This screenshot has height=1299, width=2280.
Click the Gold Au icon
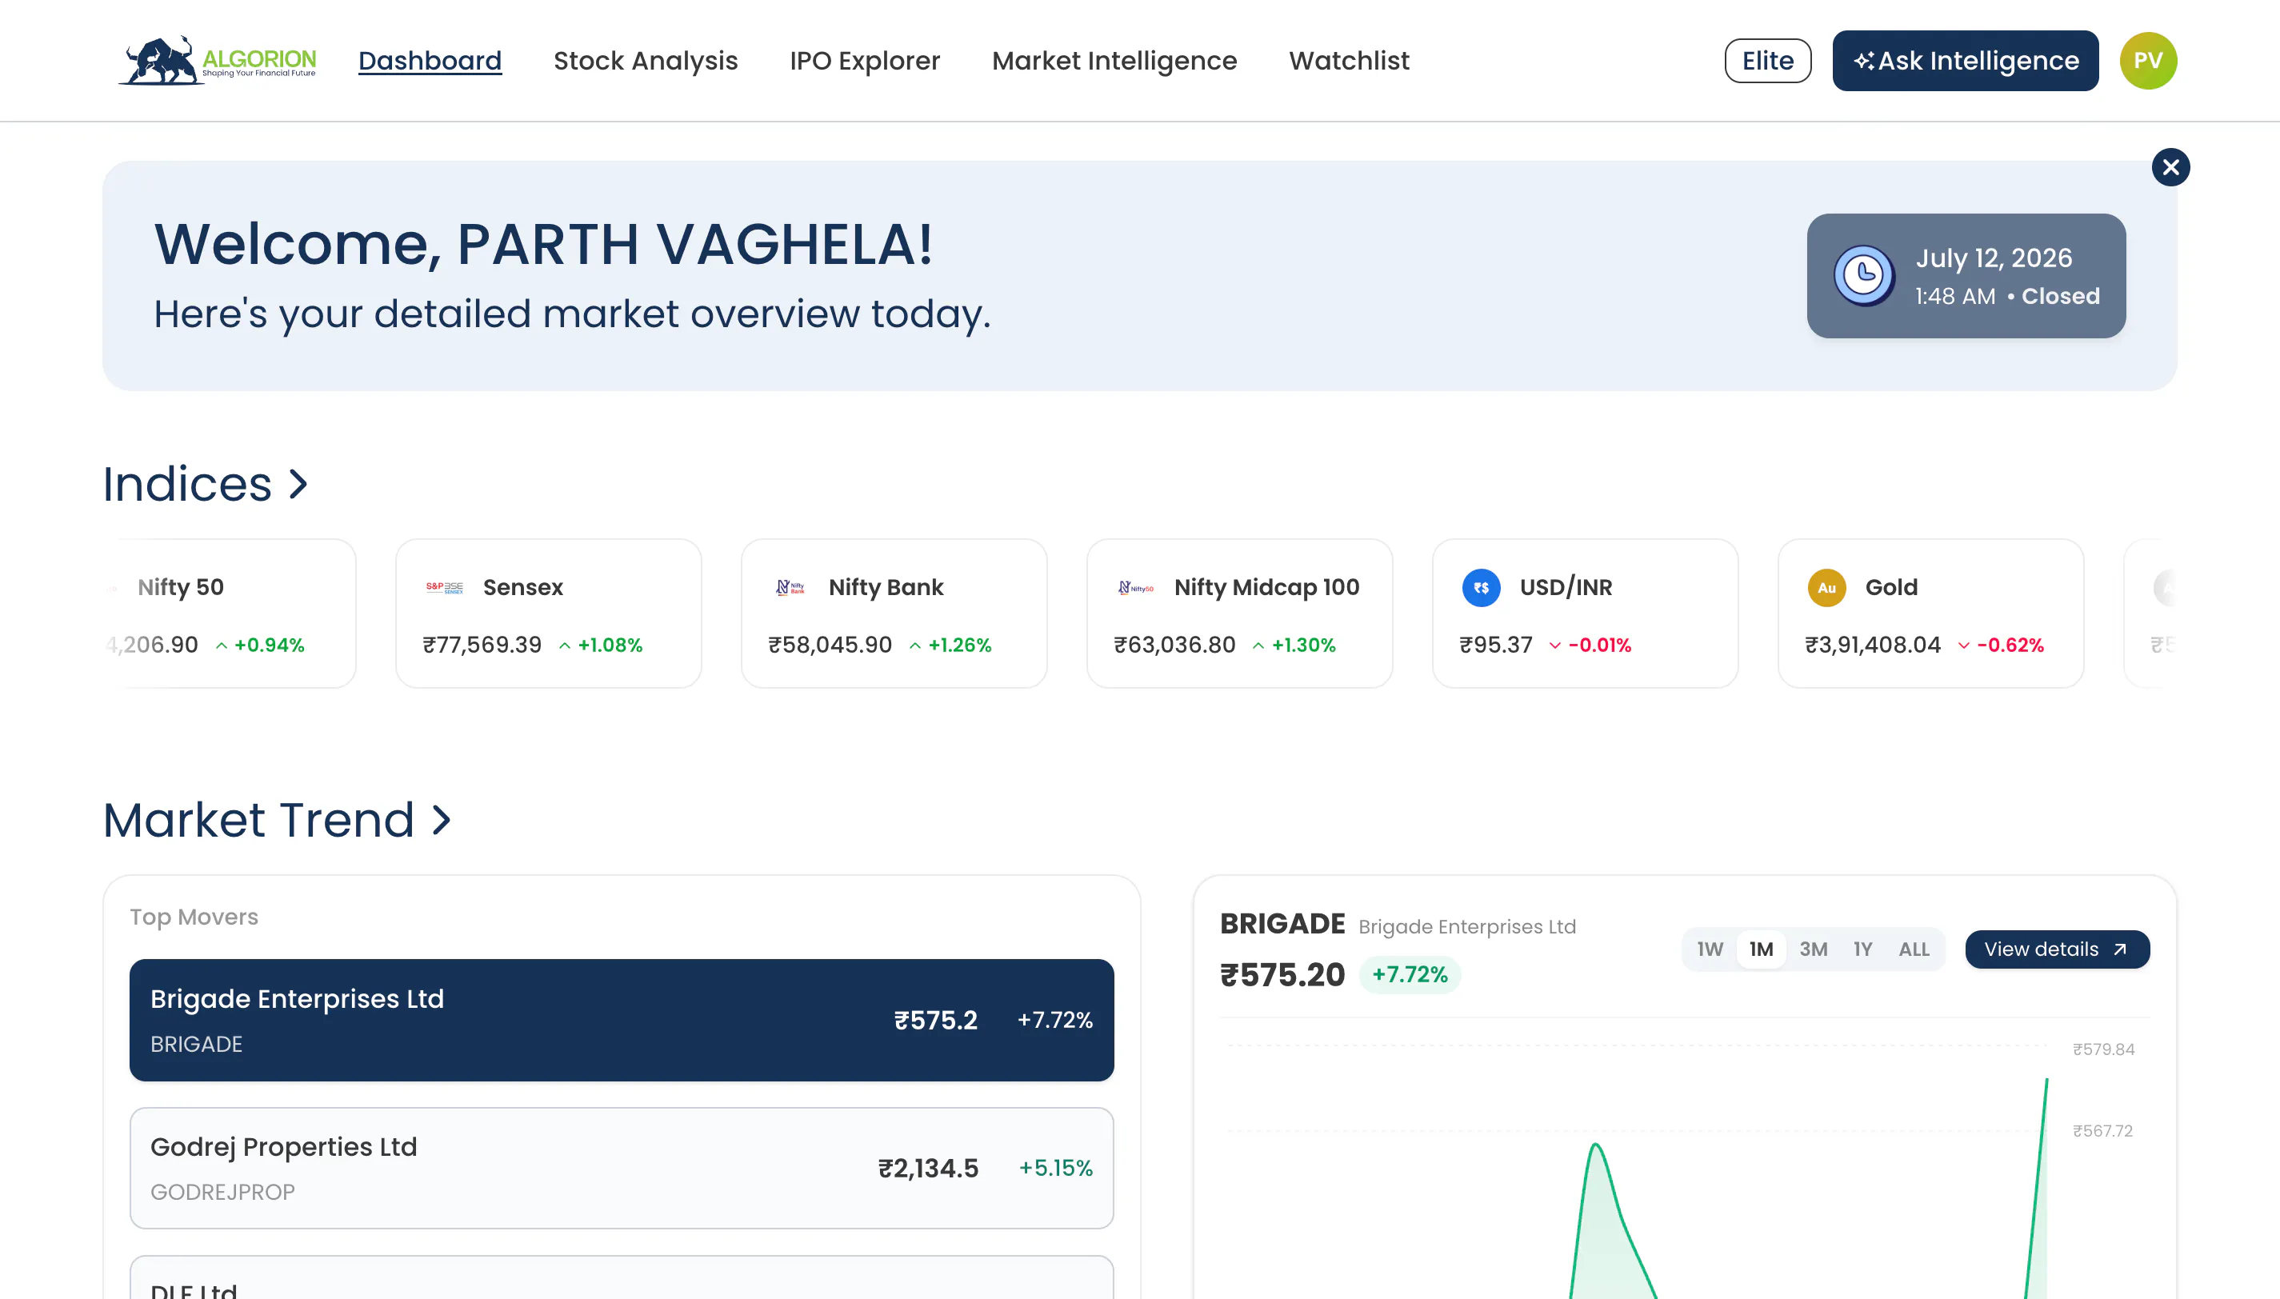[1826, 587]
